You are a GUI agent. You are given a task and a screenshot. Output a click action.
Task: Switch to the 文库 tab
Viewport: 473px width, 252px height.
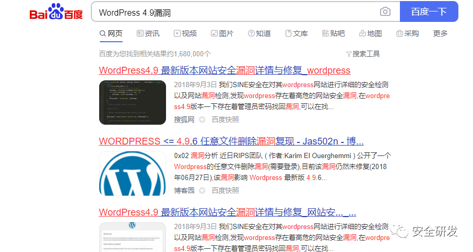(297, 33)
